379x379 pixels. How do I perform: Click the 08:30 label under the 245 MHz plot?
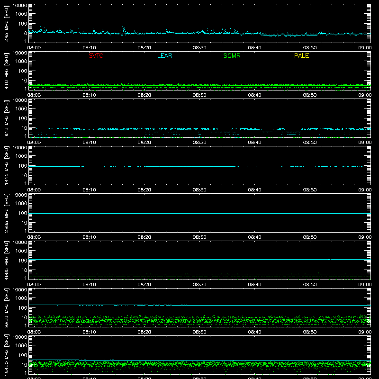click(199, 48)
